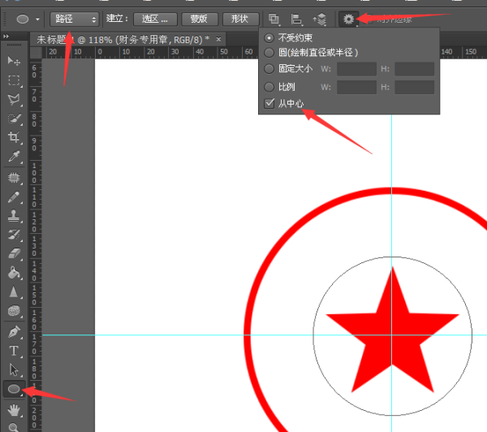The width and height of the screenshot is (487, 432).
Task: Select the Rectangular Marquee tool
Action: coord(14,80)
